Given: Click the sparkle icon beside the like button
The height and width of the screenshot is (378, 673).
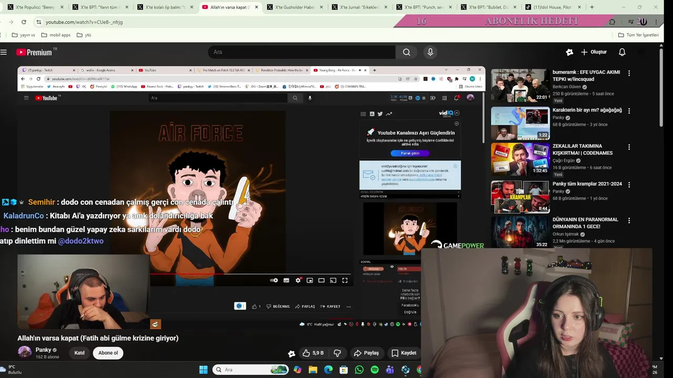Looking at the screenshot, I should (x=291, y=353).
